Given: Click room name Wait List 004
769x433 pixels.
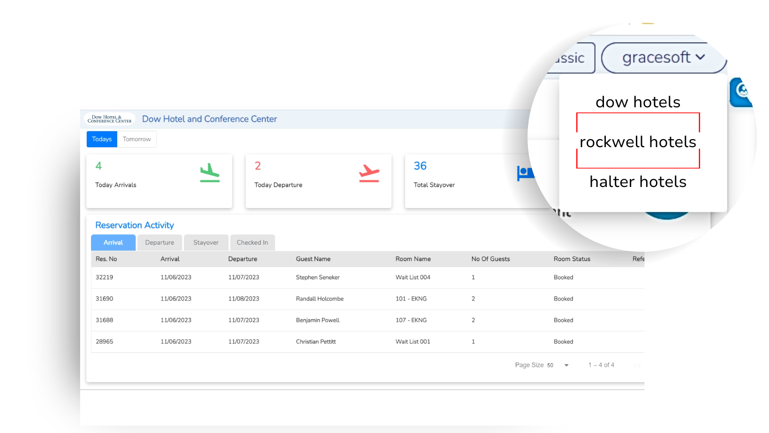Looking at the screenshot, I should click(x=413, y=277).
